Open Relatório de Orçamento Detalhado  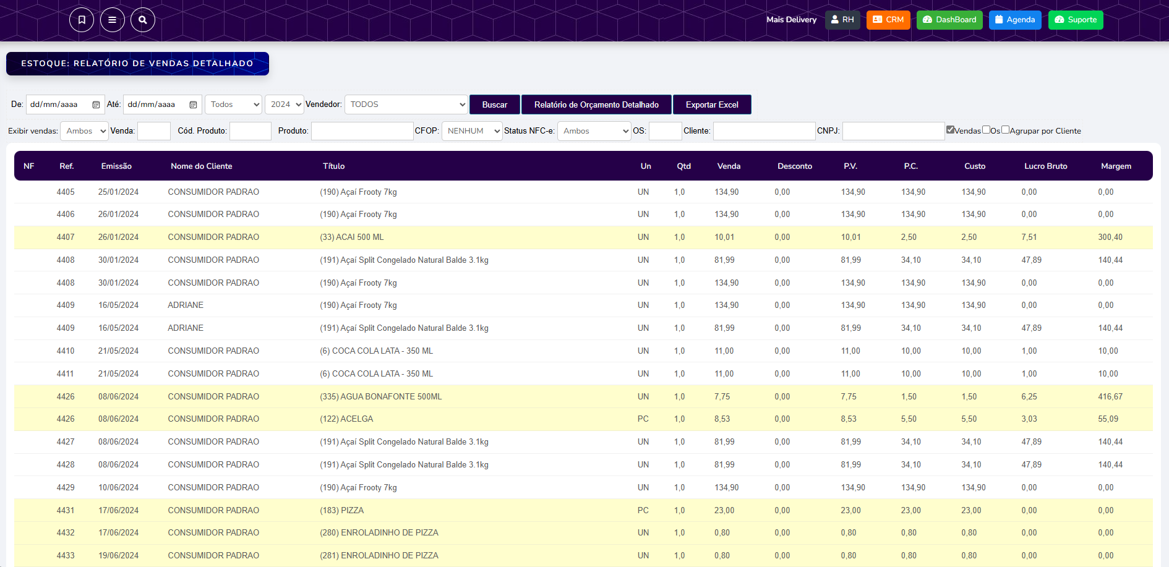(596, 104)
